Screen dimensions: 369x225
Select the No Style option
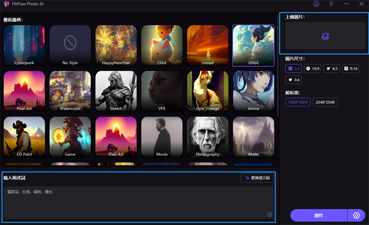point(70,45)
